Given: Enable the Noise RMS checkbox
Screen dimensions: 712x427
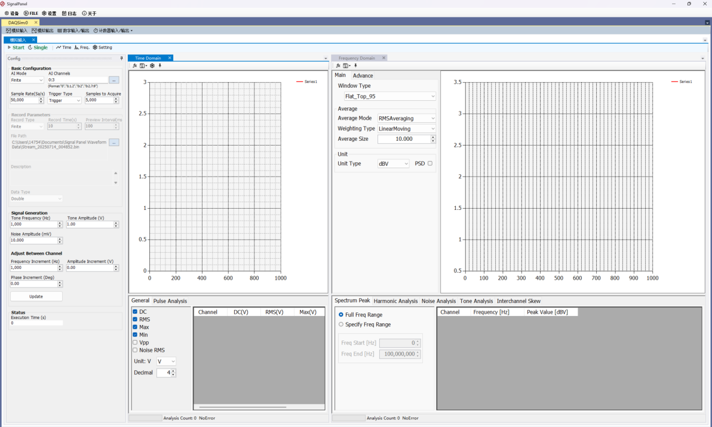Looking at the screenshot, I should [x=135, y=350].
